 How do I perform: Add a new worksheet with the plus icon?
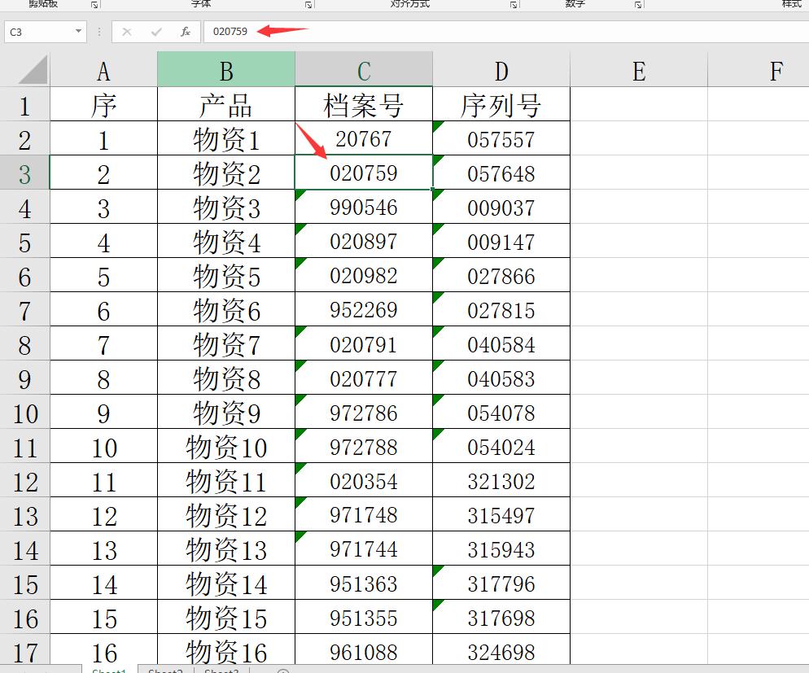(x=282, y=670)
